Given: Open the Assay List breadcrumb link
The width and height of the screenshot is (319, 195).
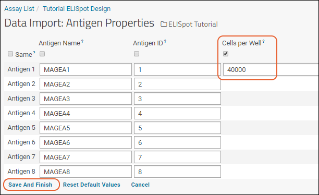Looking at the screenshot, I should pyautogui.click(x=19, y=9).
